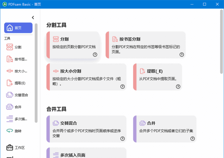This screenshot has height=158, width=224.
Task: Click the 提取(E) extract sidebar icon
Action: 9,83
